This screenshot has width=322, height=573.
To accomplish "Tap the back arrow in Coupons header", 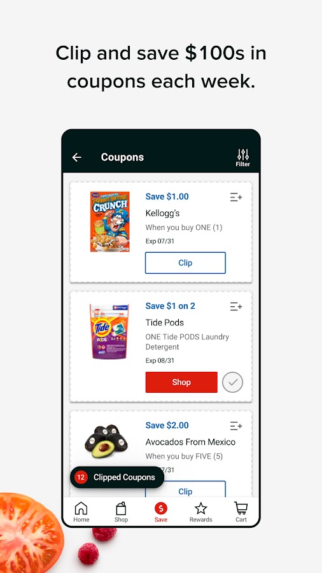I will coord(76,157).
